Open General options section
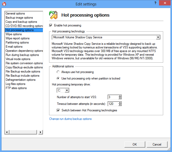 coord(15,13)
